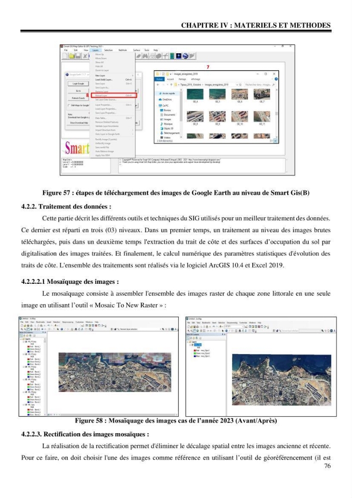Click the blue help icon in the Explorer window

tap(276, 79)
